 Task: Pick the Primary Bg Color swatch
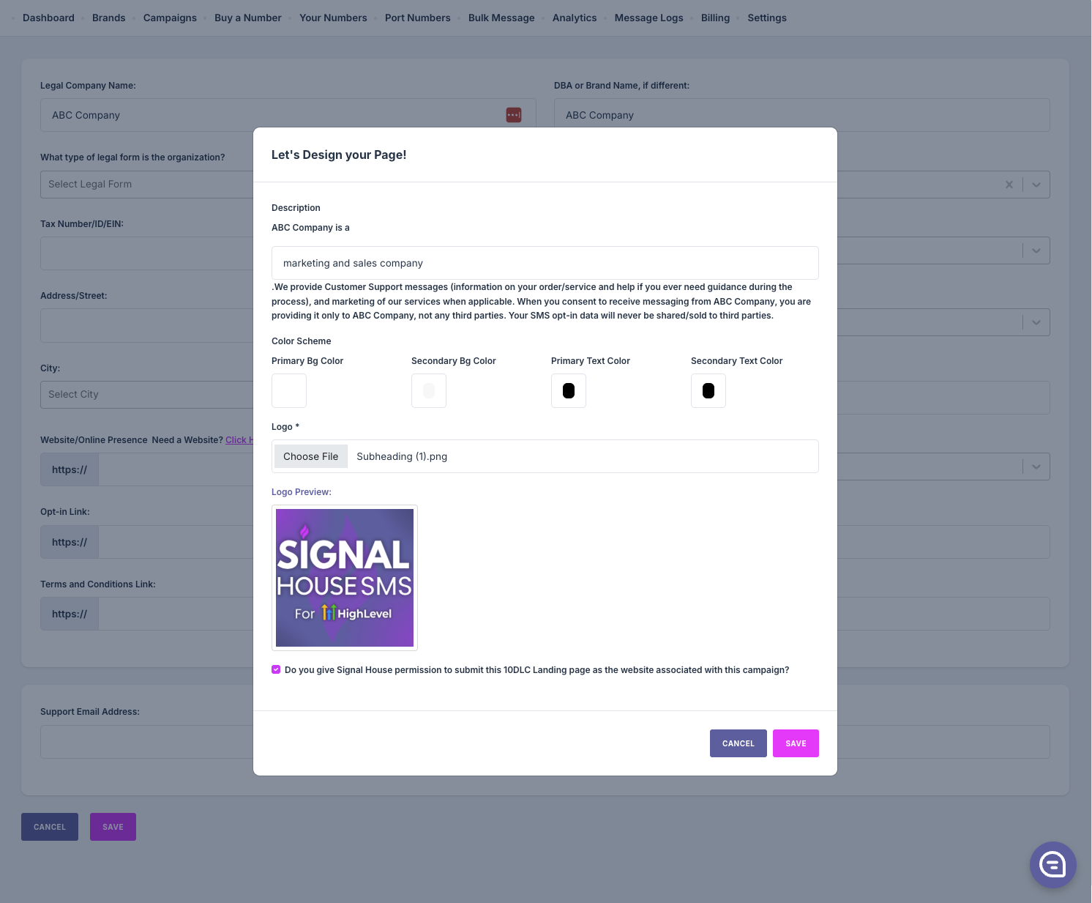[x=289, y=390]
